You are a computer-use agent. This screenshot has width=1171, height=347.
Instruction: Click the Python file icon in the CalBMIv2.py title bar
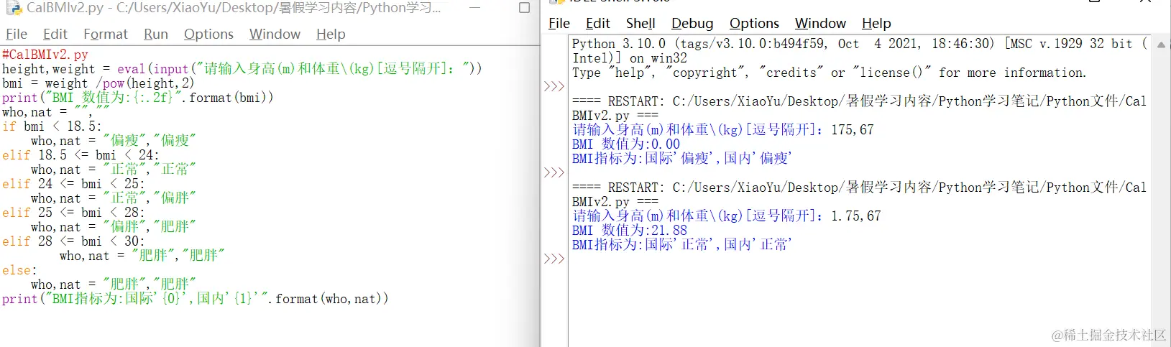(x=14, y=8)
